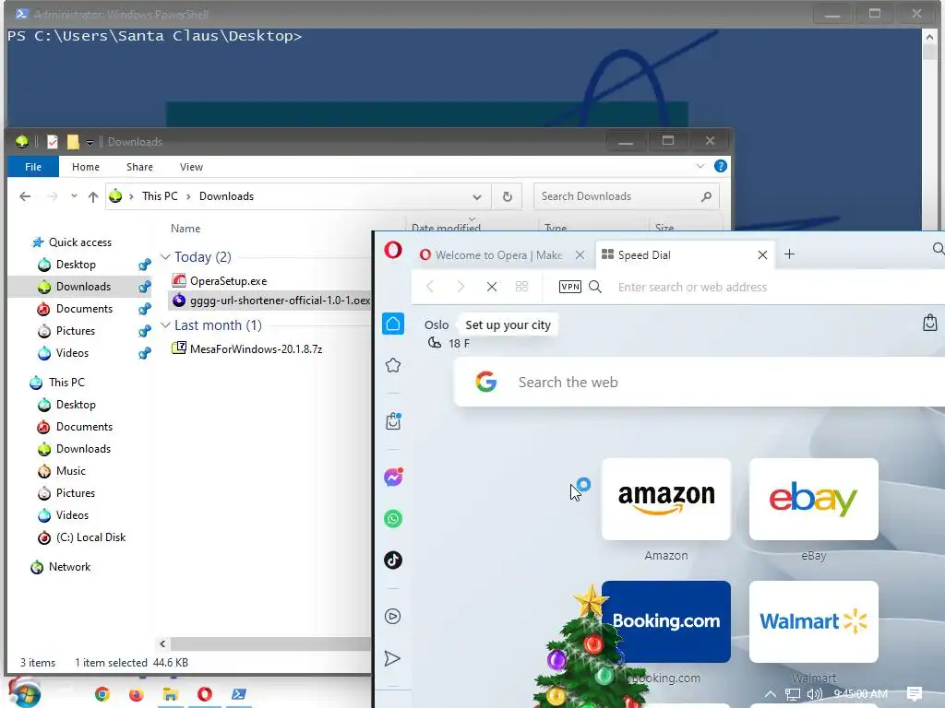This screenshot has width=945, height=708.
Task: Click the Explorer horizontal scrollbar left arrow
Action: [162, 643]
